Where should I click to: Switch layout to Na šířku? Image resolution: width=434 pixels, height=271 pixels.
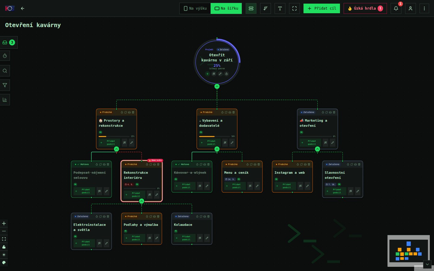(x=226, y=8)
